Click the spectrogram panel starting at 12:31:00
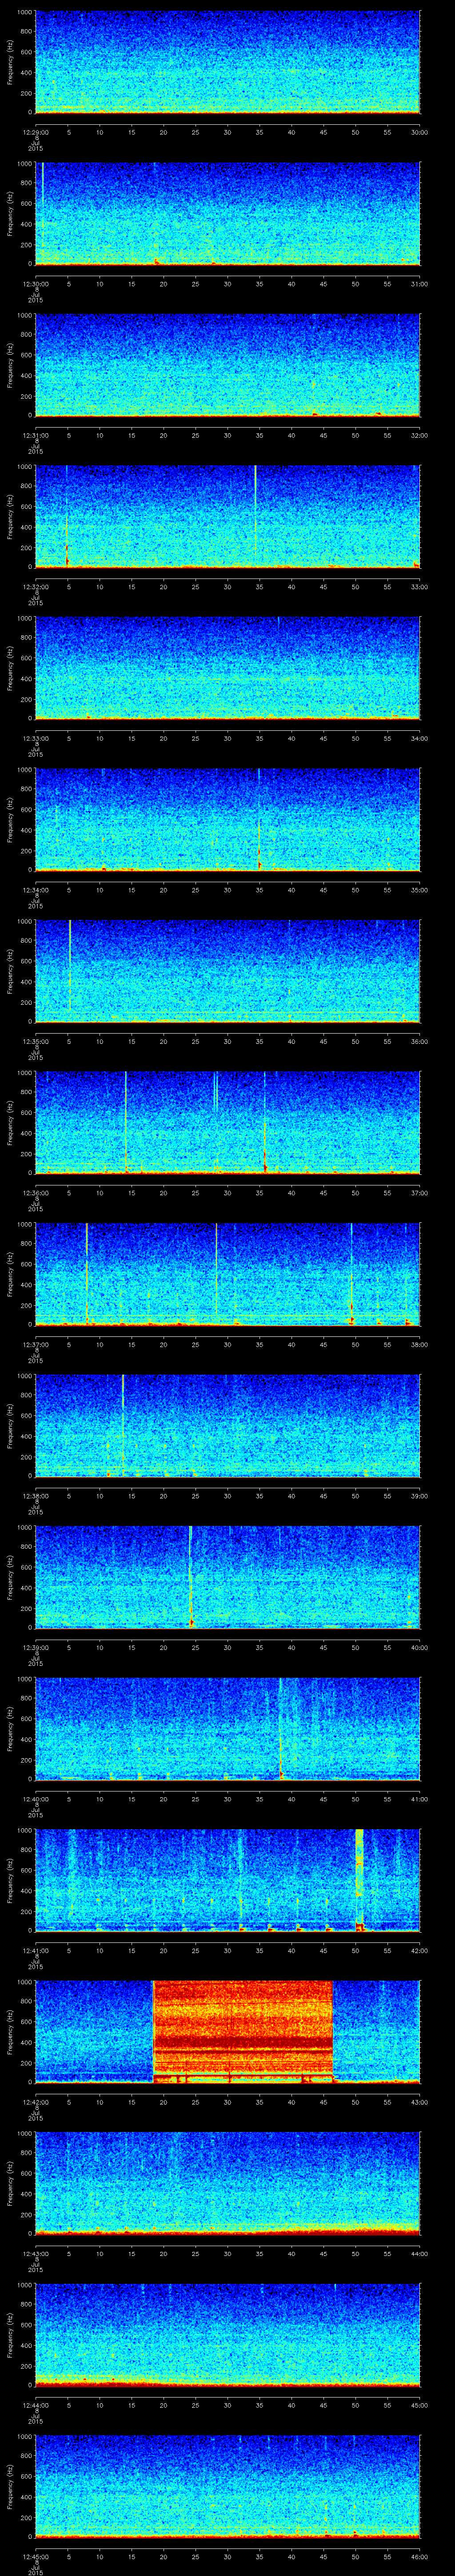The height and width of the screenshot is (2576, 455). [228, 365]
